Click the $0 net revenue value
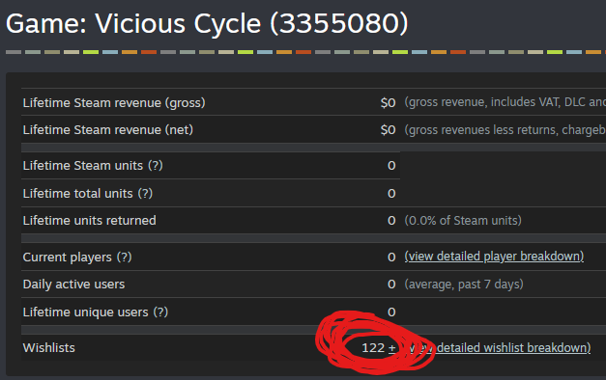Screen dimensions: 606x380 (388, 130)
